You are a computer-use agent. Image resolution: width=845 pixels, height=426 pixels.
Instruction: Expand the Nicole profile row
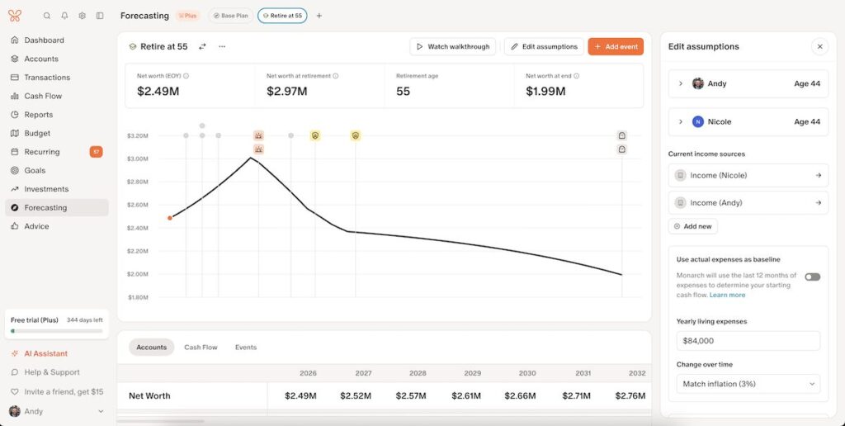[x=748, y=122]
